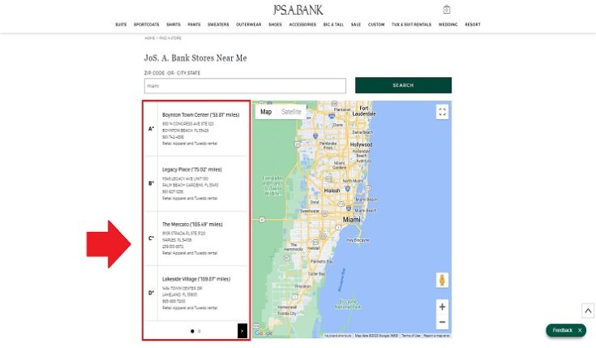Go to next page of store results
This screenshot has height=348, width=596.
(242, 331)
